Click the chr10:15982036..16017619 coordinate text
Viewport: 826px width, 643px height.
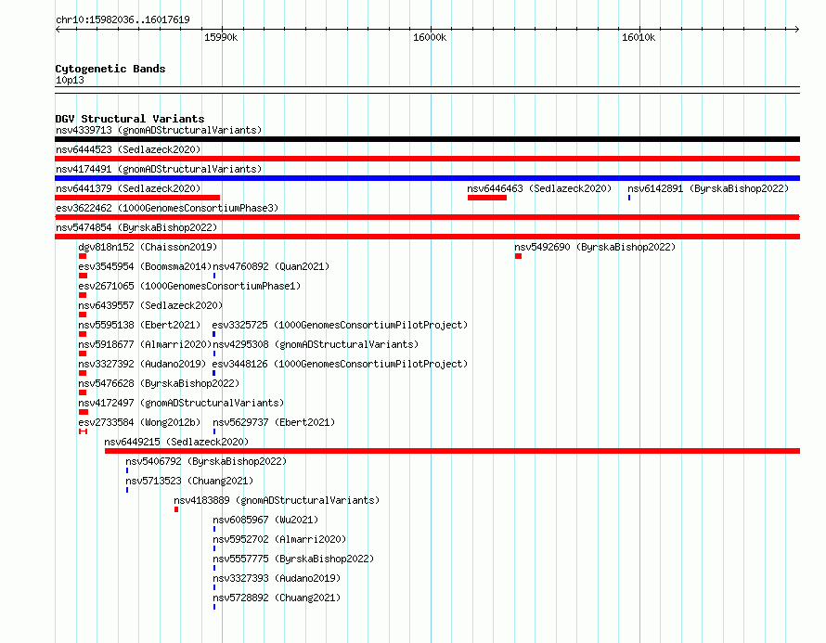point(123,19)
